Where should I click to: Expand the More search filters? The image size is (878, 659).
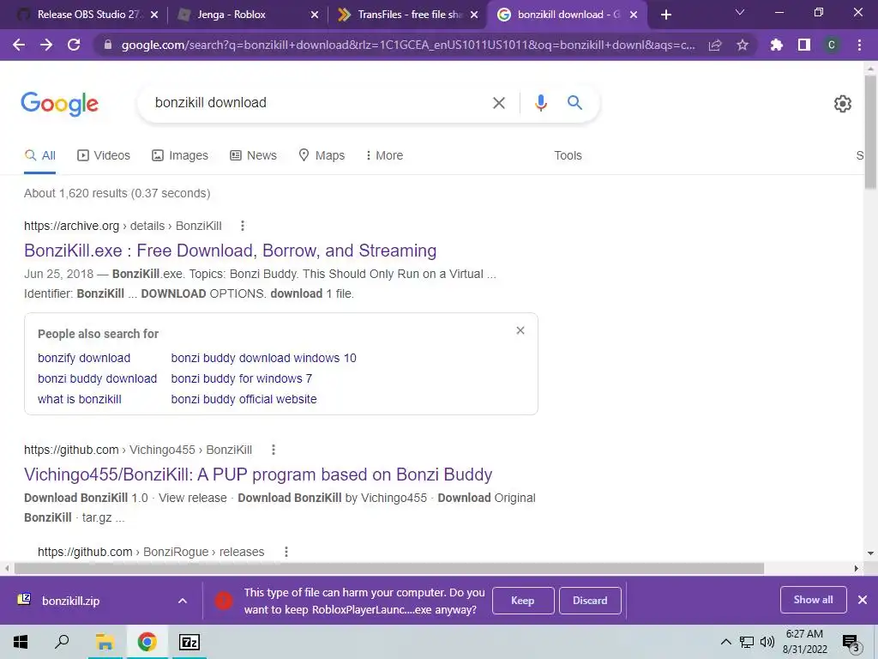tap(384, 155)
